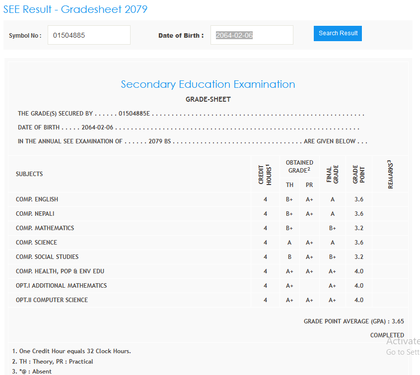Click the COMPLETED status text
Viewport: 420px width, 375px height.
click(387, 335)
